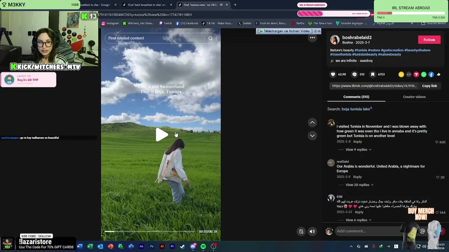Like the video with the heart icon
The image size is (449, 252).
coord(333,74)
